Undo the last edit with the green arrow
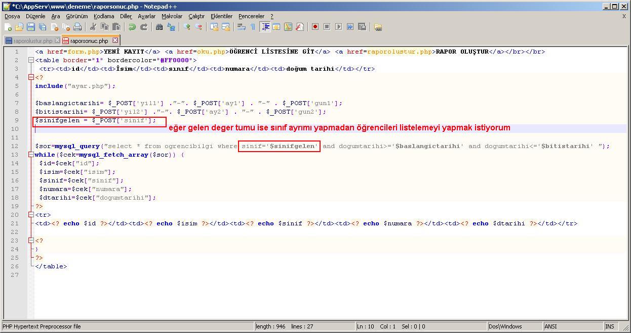Image resolution: width=631 pixels, height=333 pixels. coord(132,27)
